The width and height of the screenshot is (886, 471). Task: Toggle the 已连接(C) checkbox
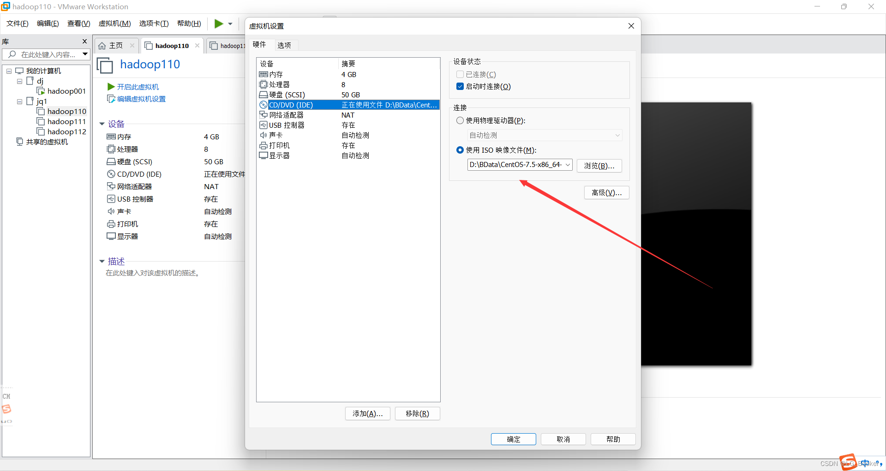pyautogui.click(x=460, y=74)
